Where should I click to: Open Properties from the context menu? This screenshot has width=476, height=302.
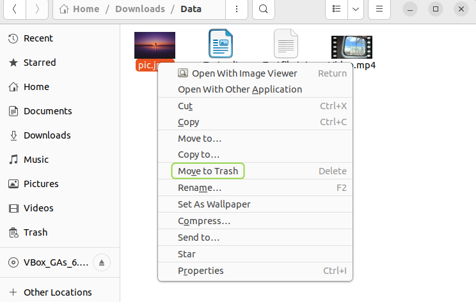[x=200, y=271]
